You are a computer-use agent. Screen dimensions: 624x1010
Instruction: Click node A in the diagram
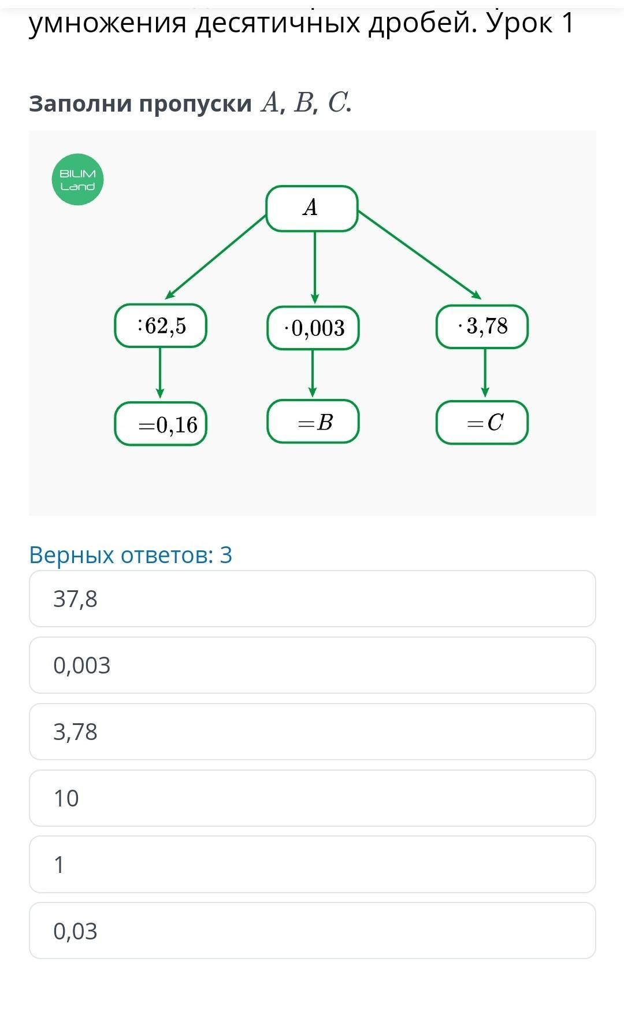tap(311, 208)
